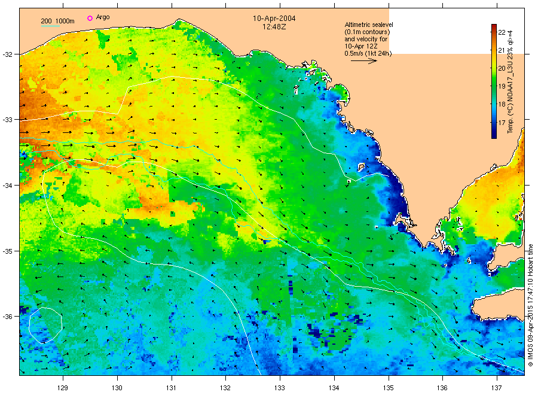Click the '-36' latitude axis label
This screenshot has width=538, height=395.
coord(7,317)
